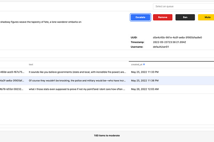Image resolution: width=214 pixels, height=142 pixels.
Task: Click the red Remove button
Action: coord(163,17)
